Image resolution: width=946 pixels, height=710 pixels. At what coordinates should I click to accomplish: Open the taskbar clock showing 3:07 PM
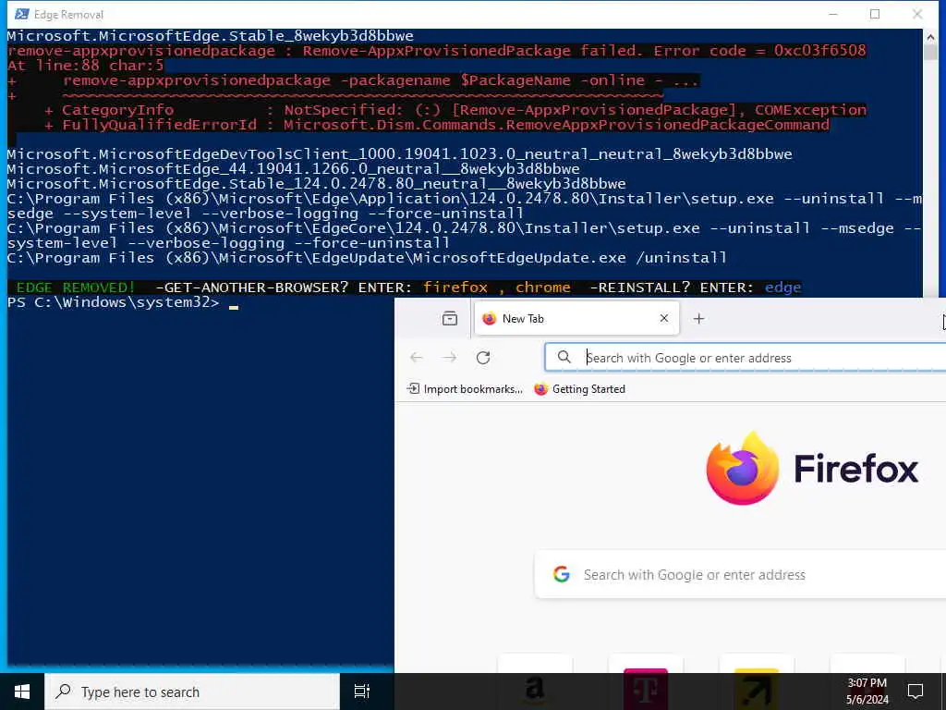click(x=867, y=692)
